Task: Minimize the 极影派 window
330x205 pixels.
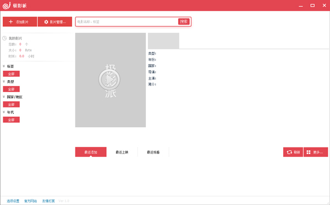Action: (301, 5)
